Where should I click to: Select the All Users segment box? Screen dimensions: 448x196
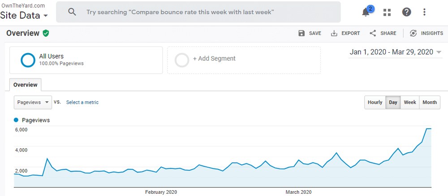pos(86,60)
